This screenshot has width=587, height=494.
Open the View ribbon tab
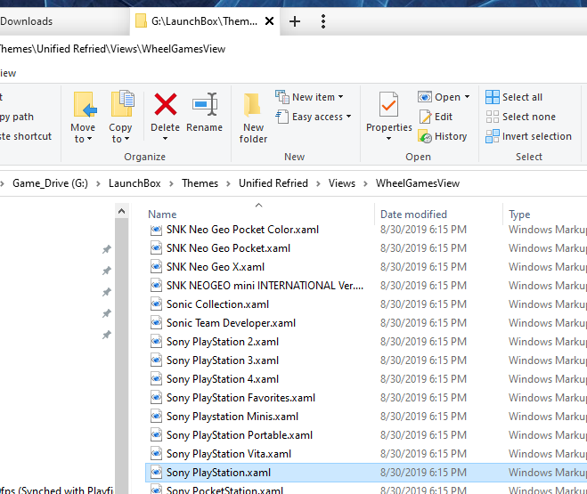(x=8, y=73)
